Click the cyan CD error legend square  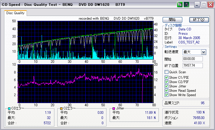point(9,108)
